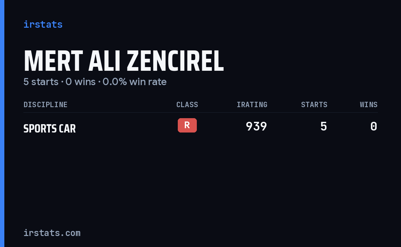Screen dimensions: 401x247
Task: Open the irstats.com footer link
Action: pos(52,233)
